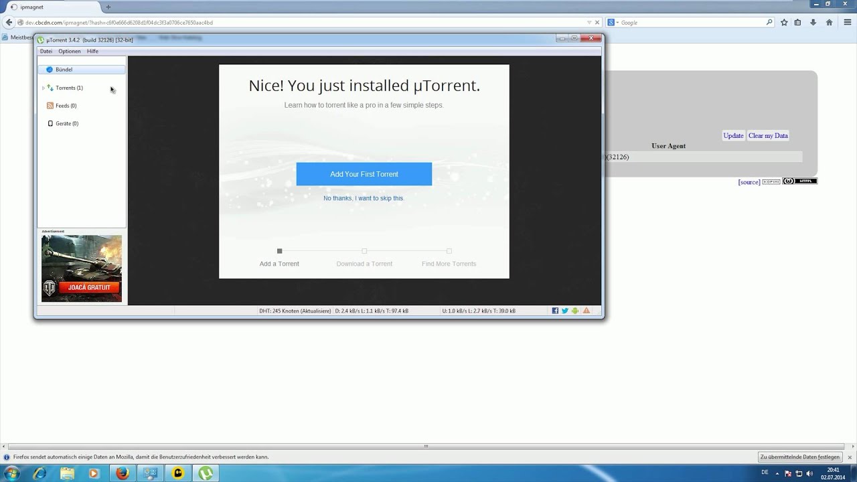The height and width of the screenshot is (482, 857).
Task: Click the Add Your First Torrent button
Action: (x=364, y=174)
